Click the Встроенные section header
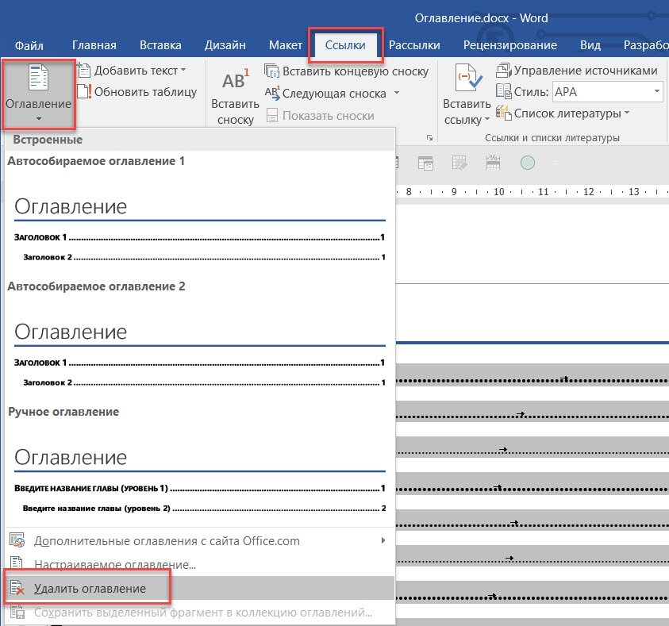669x626 pixels. 200,140
